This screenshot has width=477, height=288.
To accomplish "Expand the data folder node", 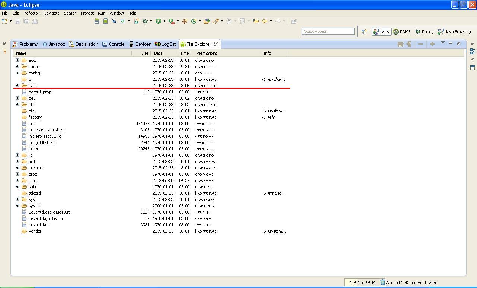I will [x=17, y=86].
